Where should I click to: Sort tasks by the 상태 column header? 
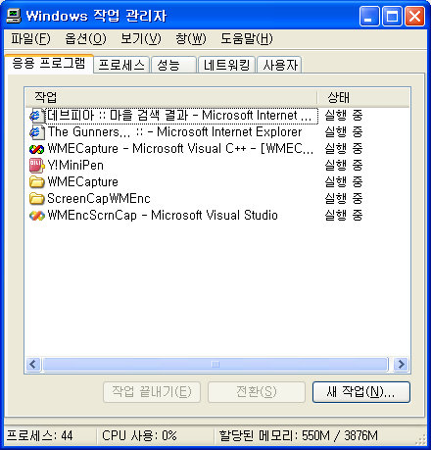[363, 97]
